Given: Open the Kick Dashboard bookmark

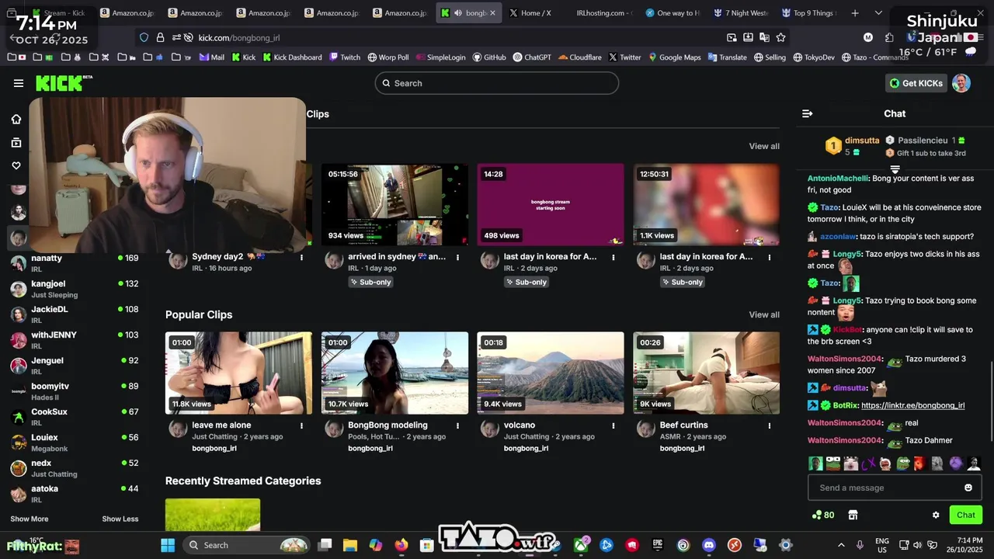Looking at the screenshot, I should pos(292,57).
